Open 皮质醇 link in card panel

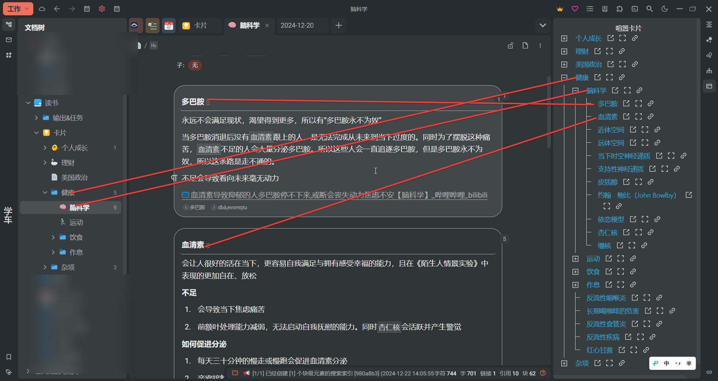click(607, 182)
